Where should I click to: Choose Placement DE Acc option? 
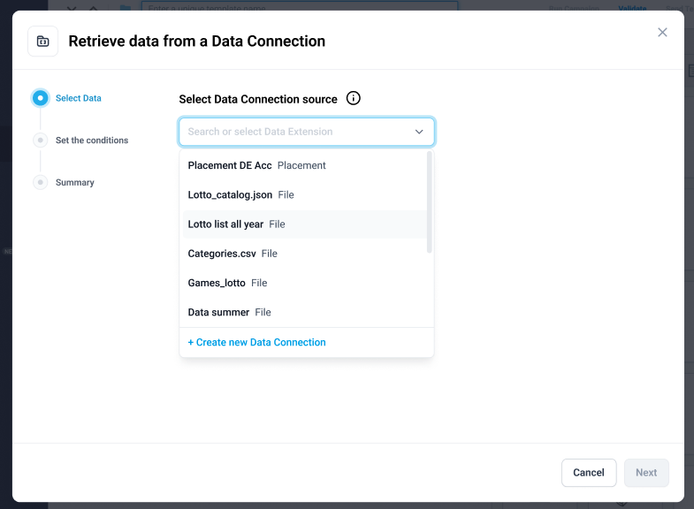[x=304, y=165]
